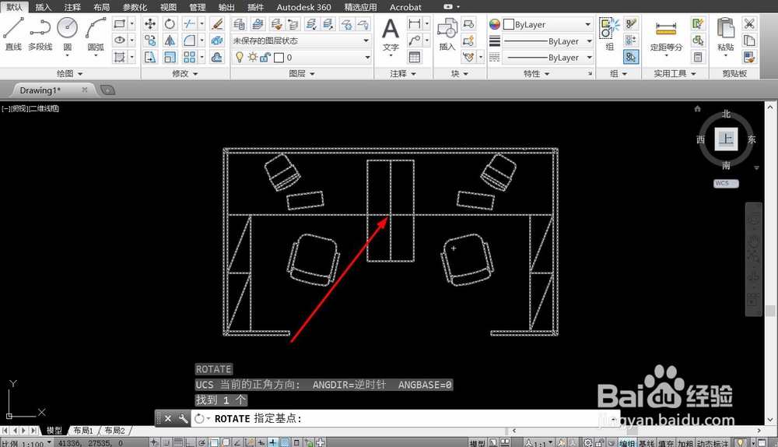Select the Explode tool
778x447 pixels.
click(x=217, y=40)
